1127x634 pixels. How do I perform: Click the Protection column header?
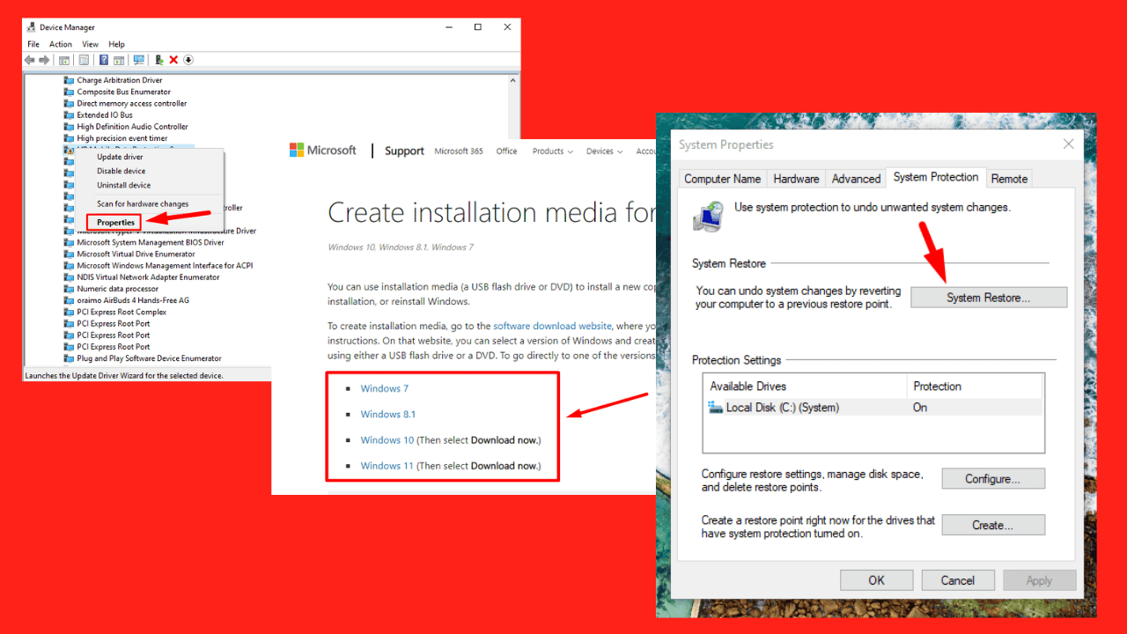[x=975, y=386]
